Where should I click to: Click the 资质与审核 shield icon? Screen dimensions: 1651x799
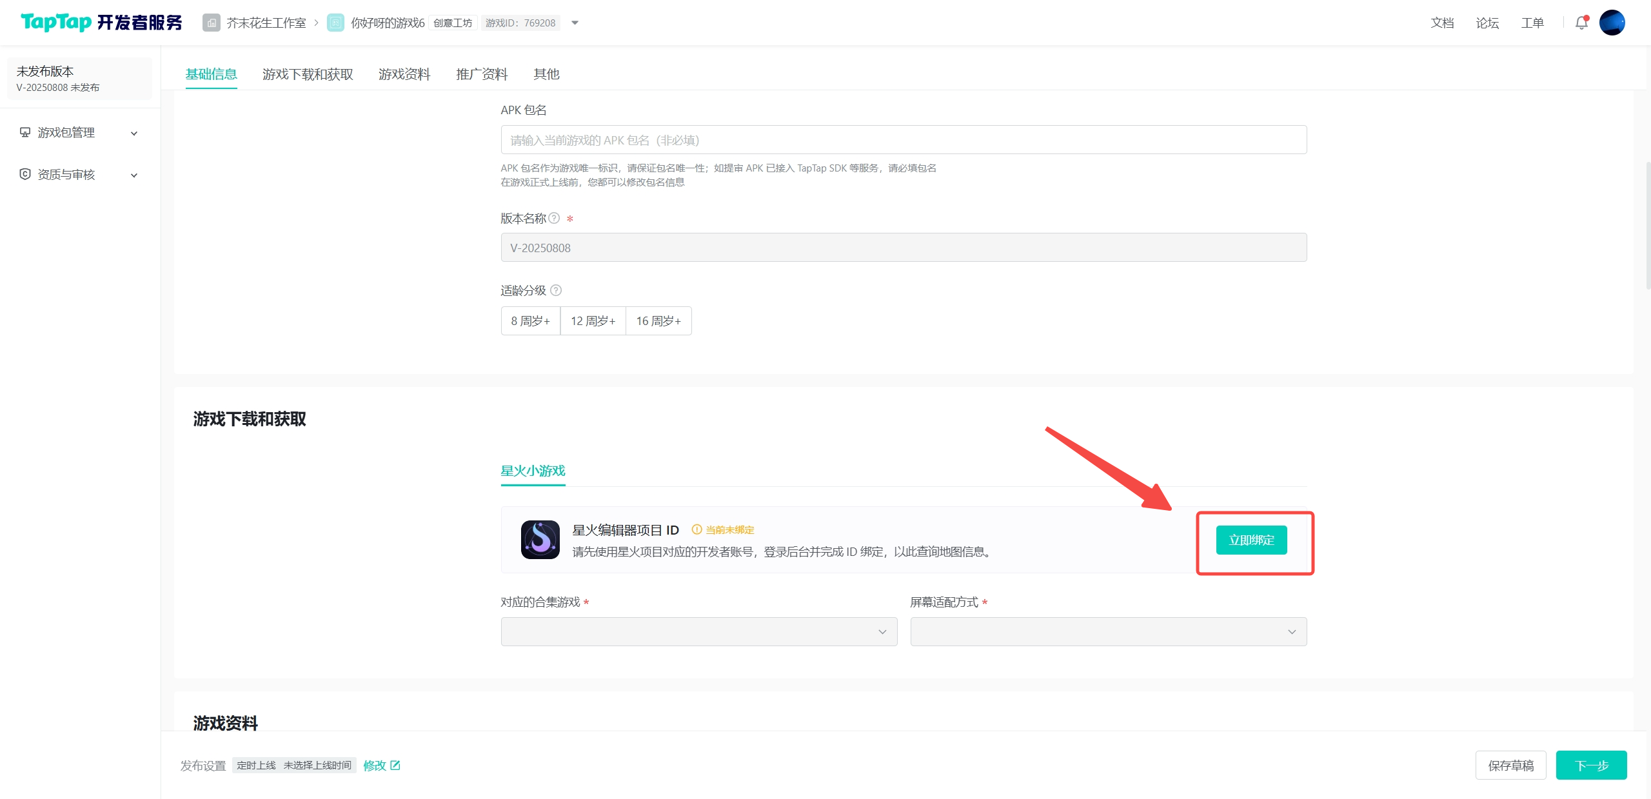tap(25, 174)
